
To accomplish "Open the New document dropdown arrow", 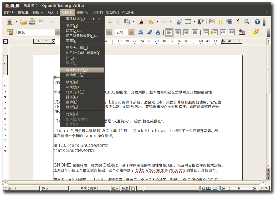I will click(17, 22).
